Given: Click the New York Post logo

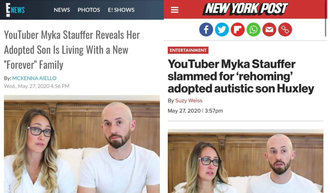Looking at the screenshot, I should click(245, 9).
